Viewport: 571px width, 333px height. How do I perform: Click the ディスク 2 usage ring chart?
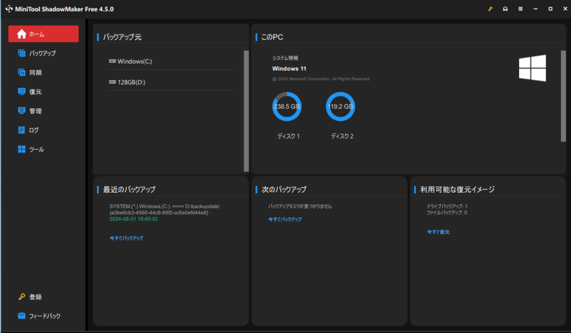[340, 106]
